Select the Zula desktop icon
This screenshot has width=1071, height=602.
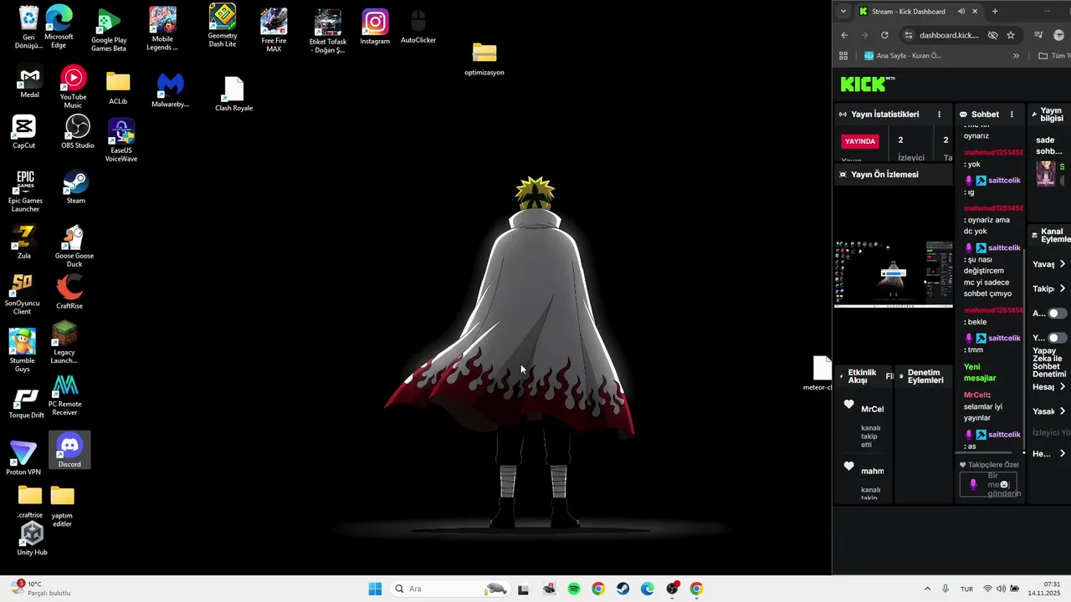(x=23, y=242)
